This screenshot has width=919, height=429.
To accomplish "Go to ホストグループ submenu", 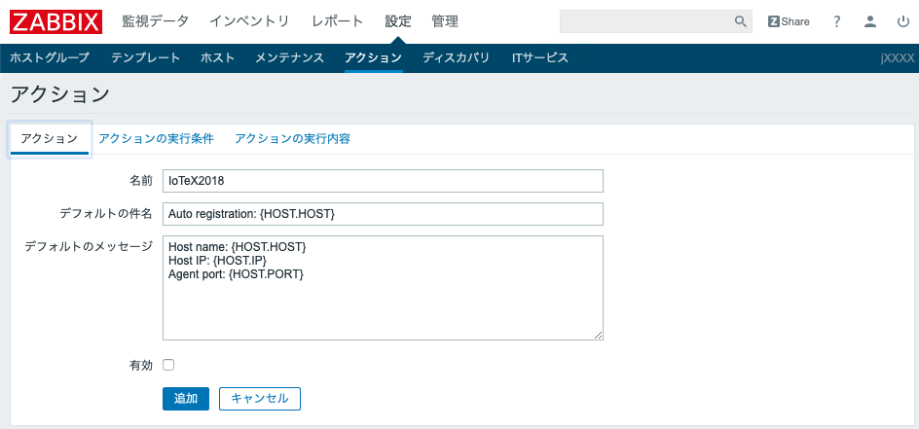I will [50, 58].
